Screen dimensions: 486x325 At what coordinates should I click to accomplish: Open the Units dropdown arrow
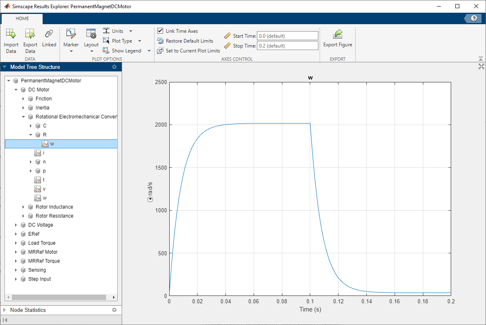[x=130, y=31]
